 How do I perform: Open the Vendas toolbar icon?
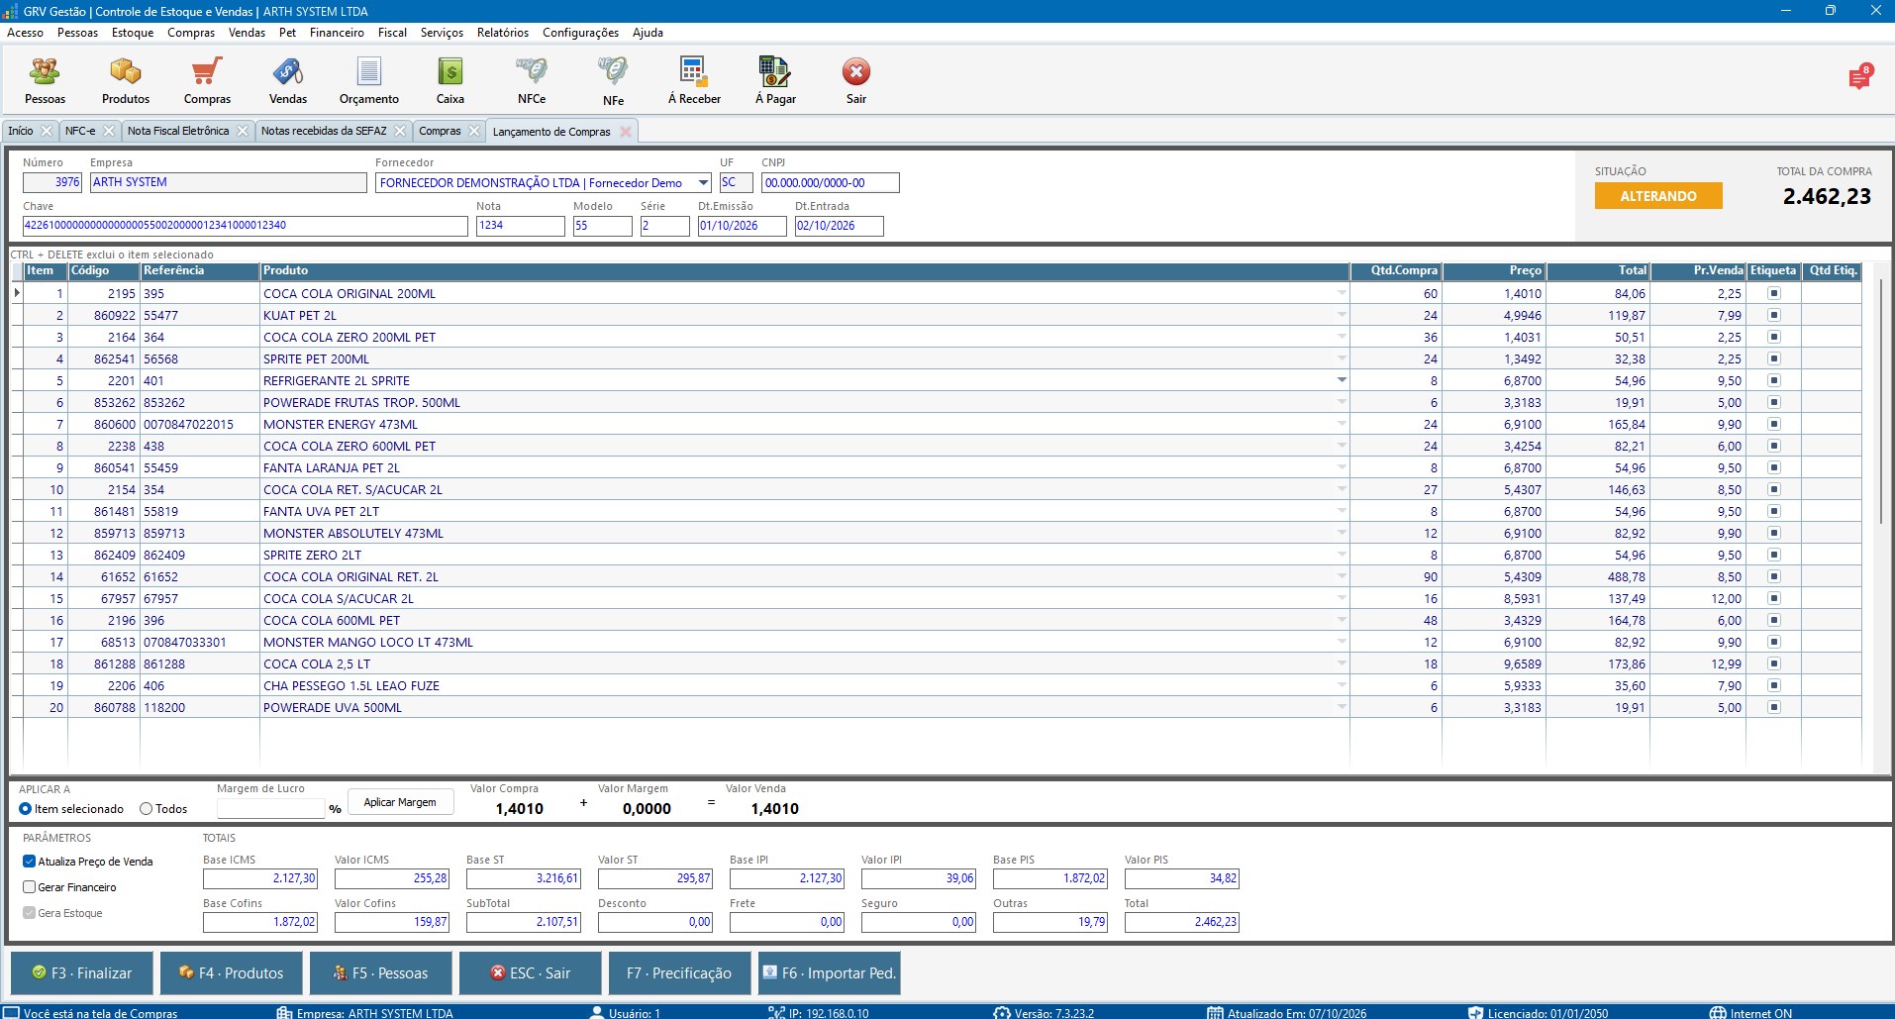click(x=288, y=80)
